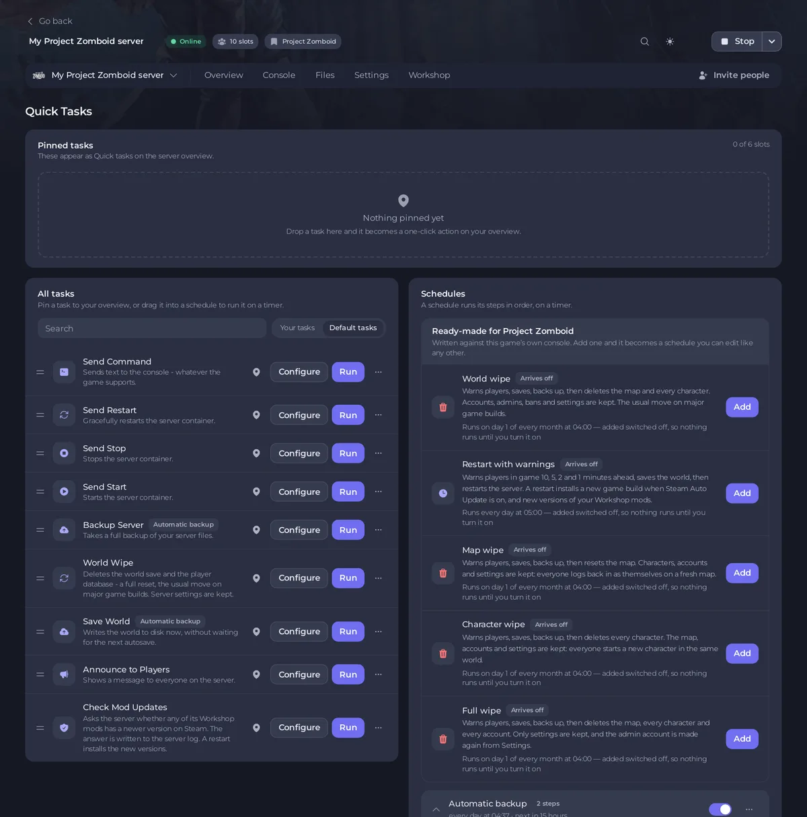The image size is (807, 817).
Task: Toggle light theme sun icon
Action: pos(670,42)
